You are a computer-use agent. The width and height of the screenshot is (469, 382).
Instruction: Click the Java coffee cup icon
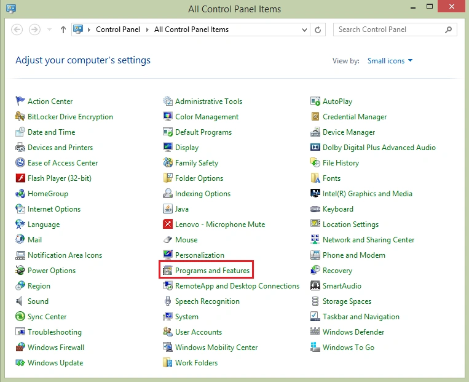167,209
